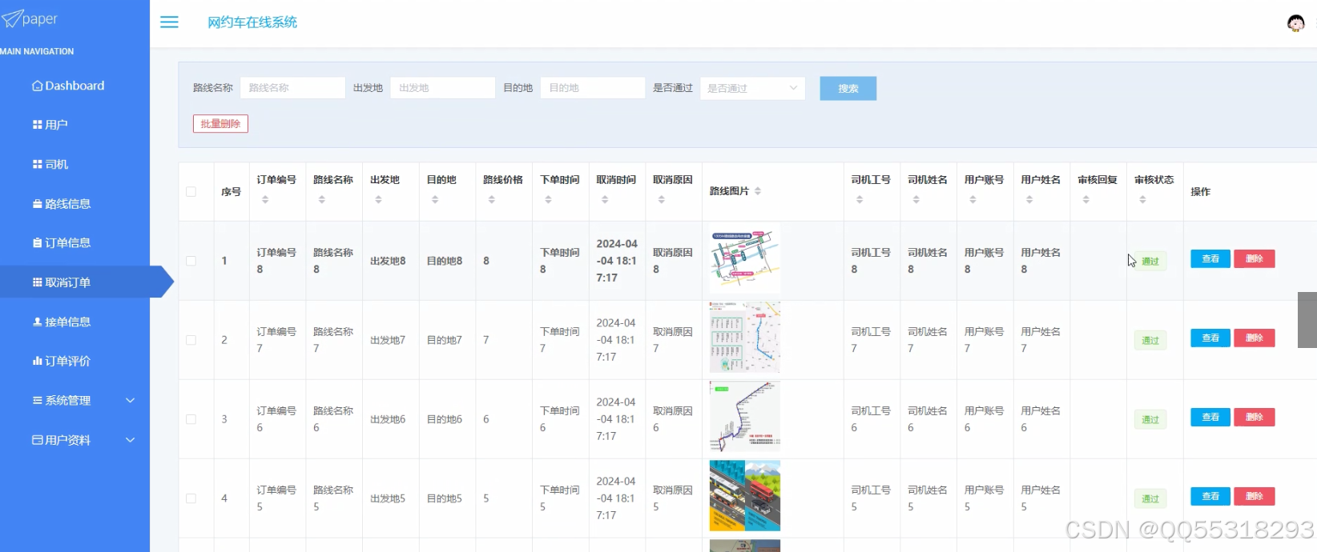Viewport: 1317px width, 552px height.
Task: Click the 网约车在线系统 header title
Action: [x=252, y=22]
